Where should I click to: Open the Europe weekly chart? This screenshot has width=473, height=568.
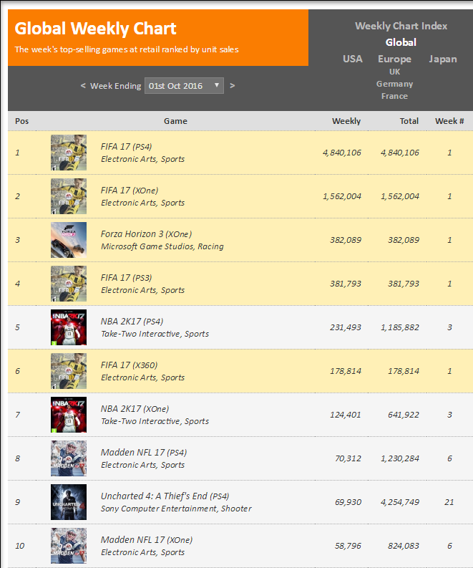point(394,59)
